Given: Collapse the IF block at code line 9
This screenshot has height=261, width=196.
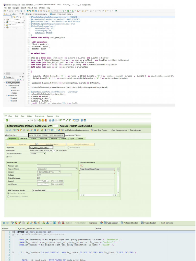Looking at the screenshot, I should (13, 253).
